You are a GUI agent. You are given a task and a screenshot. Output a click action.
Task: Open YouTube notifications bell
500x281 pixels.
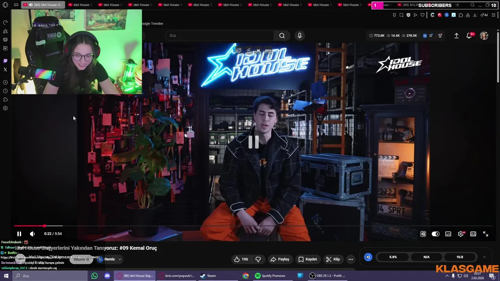[x=469, y=36]
